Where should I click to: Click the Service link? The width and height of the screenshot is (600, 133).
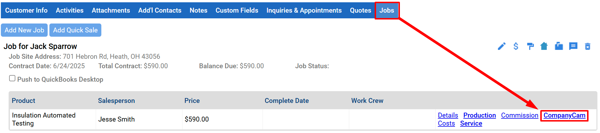pos(471,124)
